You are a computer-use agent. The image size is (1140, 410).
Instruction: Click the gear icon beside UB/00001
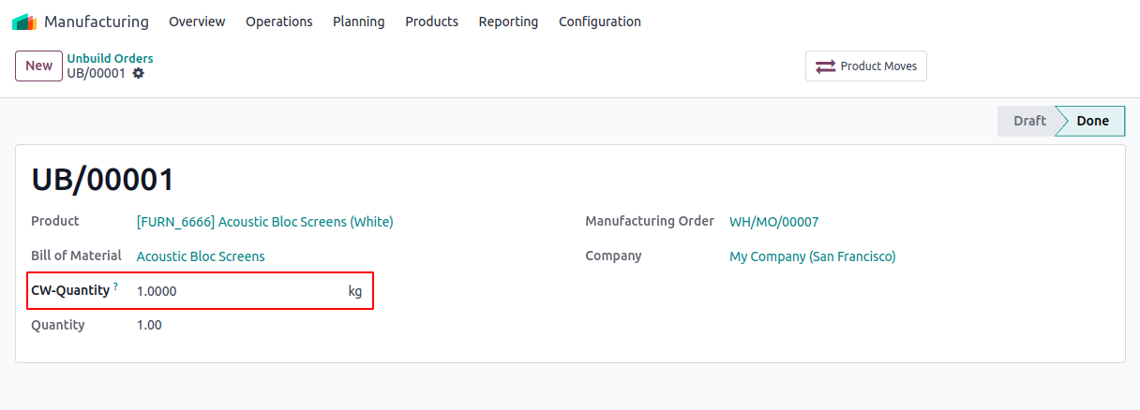click(139, 73)
